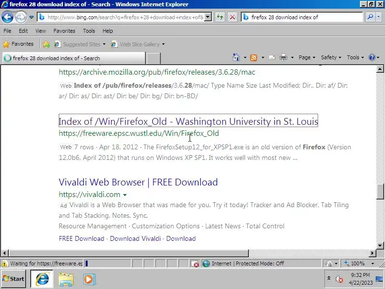Expand the address bar history dropdown

coord(208,17)
